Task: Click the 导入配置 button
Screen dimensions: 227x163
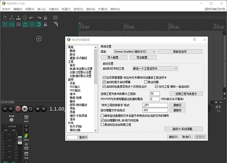Action: click(114, 57)
